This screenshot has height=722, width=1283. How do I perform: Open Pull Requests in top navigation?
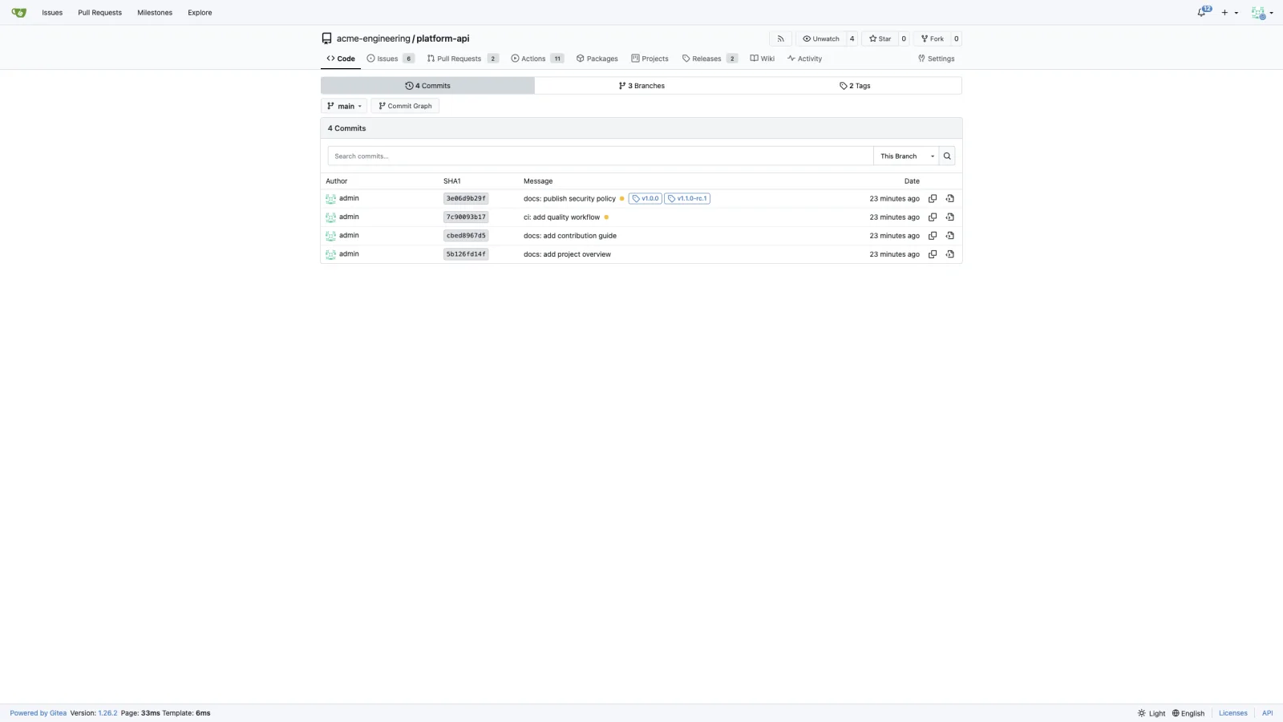pyautogui.click(x=99, y=13)
